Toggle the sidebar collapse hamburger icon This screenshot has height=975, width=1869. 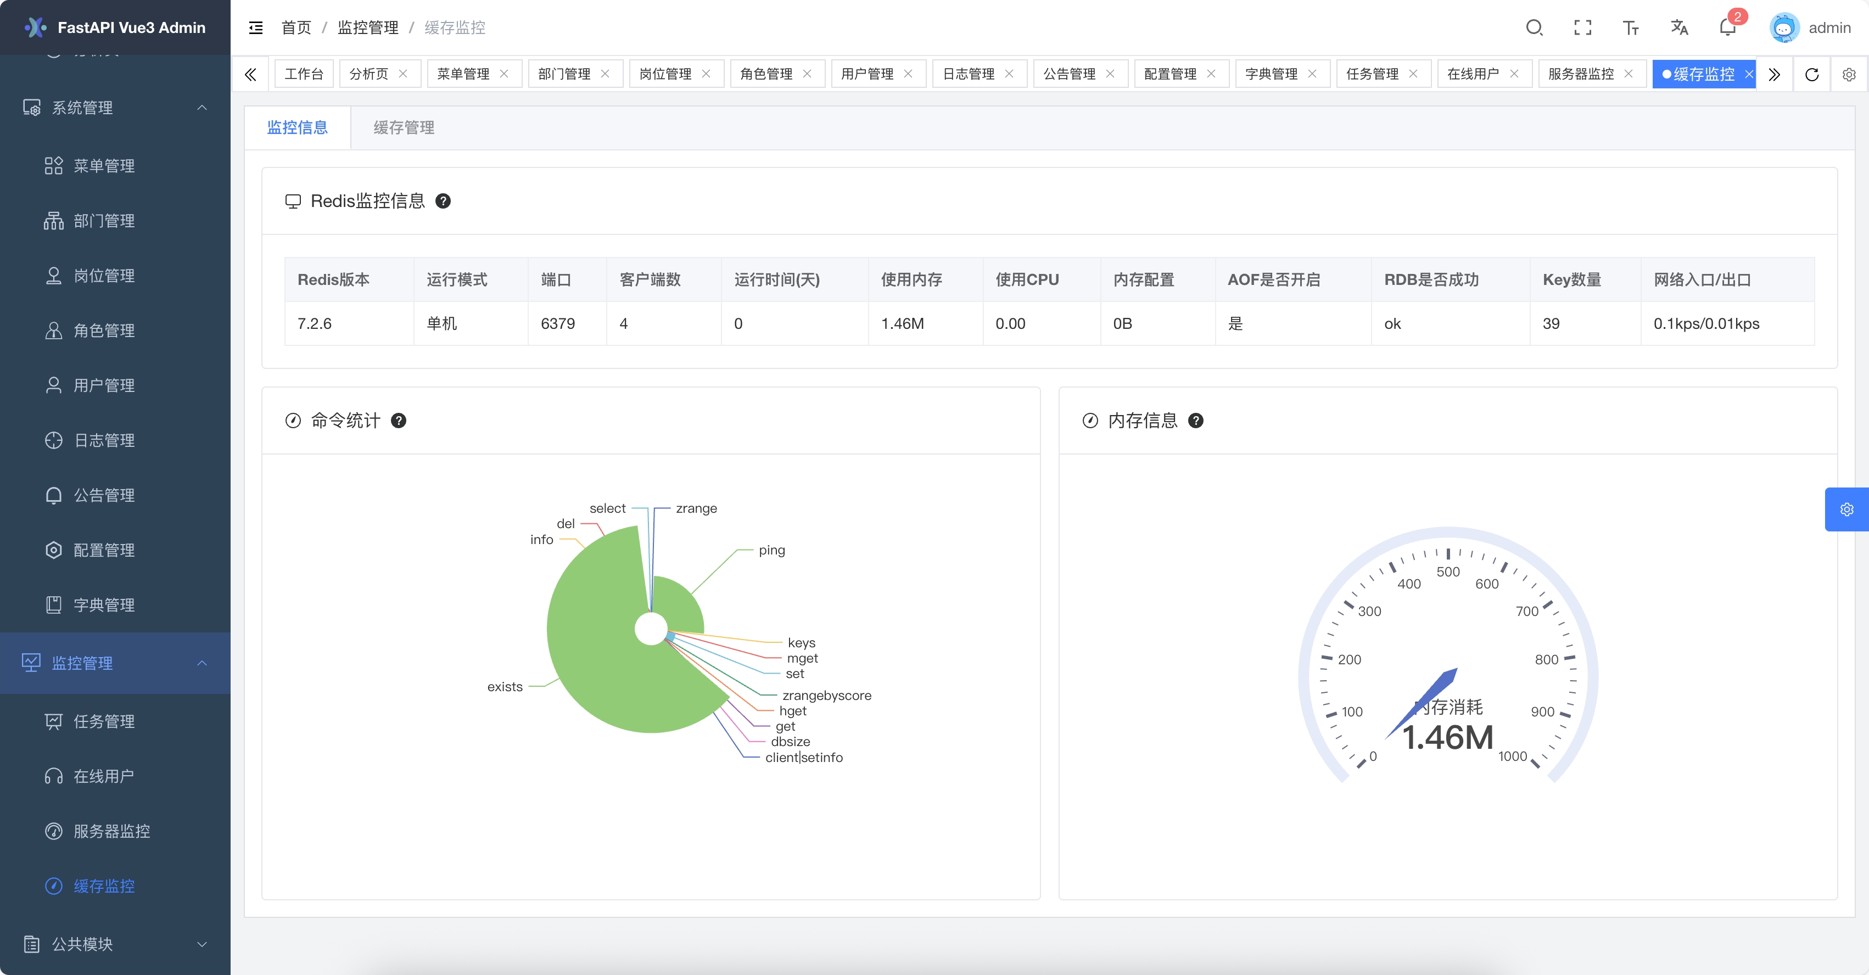click(255, 27)
